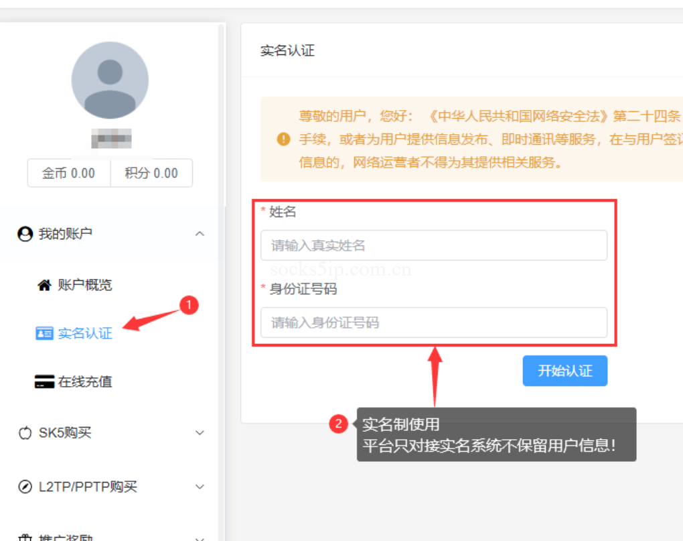The height and width of the screenshot is (541, 683).
Task: Click the user icon beside 我的账户
Action: [25, 234]
